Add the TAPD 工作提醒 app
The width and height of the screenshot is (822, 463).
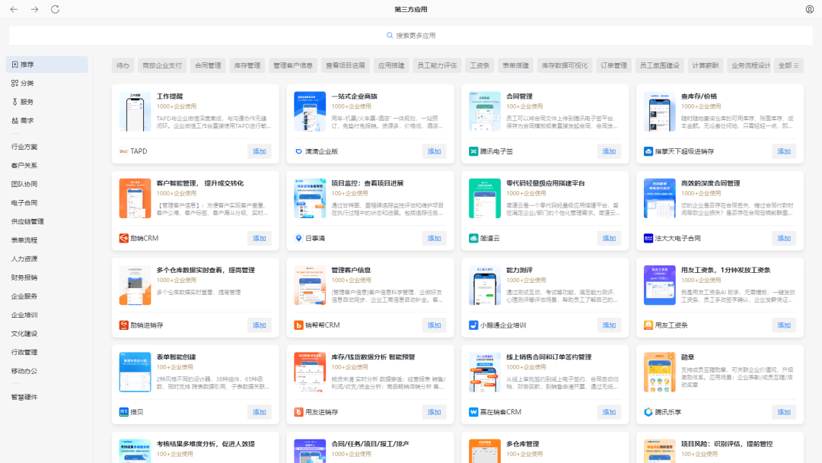[260, 151]
